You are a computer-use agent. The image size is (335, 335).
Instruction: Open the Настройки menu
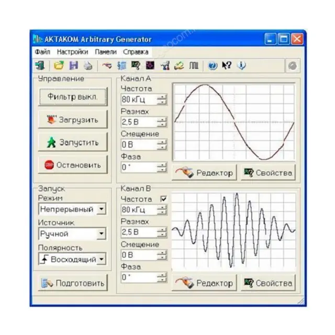pos(72,52)
